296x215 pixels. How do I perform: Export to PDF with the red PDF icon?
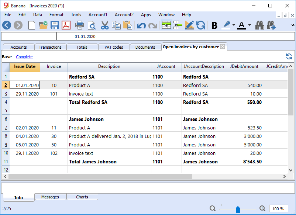[66, 25]
